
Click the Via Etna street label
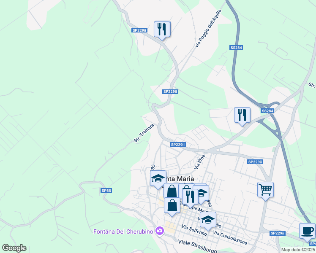[x=200, y=161]
